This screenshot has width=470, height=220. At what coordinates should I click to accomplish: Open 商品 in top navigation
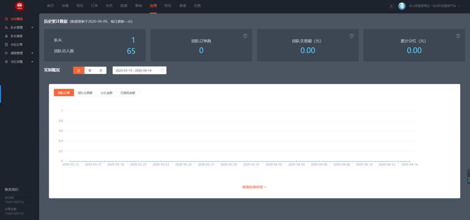(80, 5)
